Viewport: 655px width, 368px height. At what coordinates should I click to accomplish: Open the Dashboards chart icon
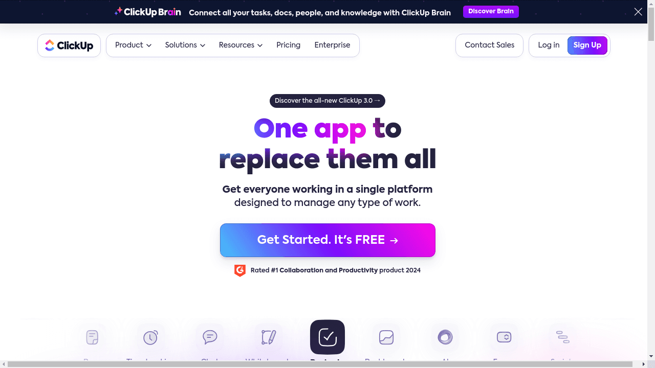tap(386, 337)
